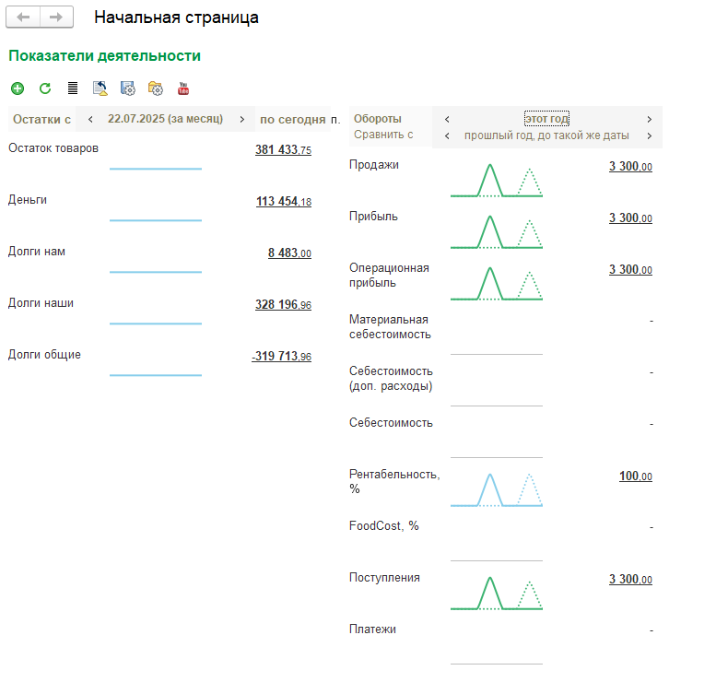Click the black list lines icon
This screenshot has height=694, width=716.
73,88
